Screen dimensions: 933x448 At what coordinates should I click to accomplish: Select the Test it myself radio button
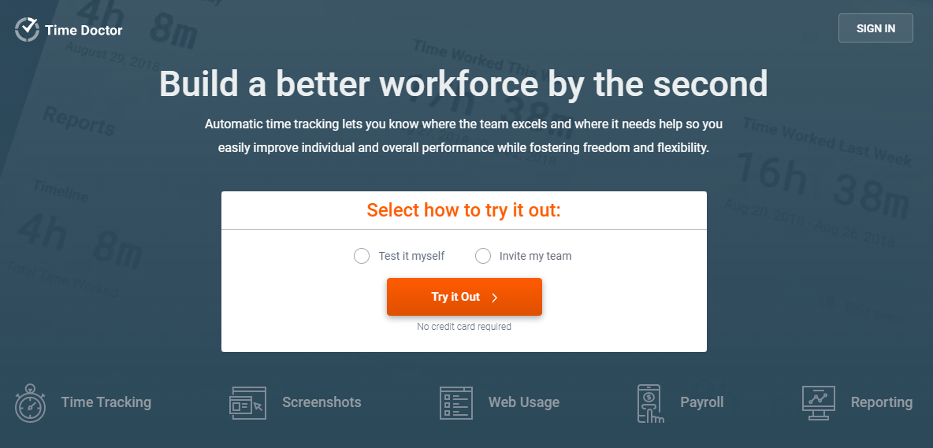362,256
